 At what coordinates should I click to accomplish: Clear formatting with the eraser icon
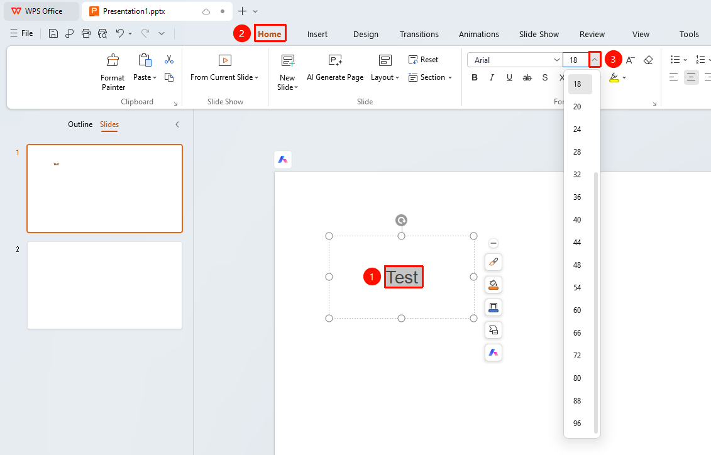point(648,60)
